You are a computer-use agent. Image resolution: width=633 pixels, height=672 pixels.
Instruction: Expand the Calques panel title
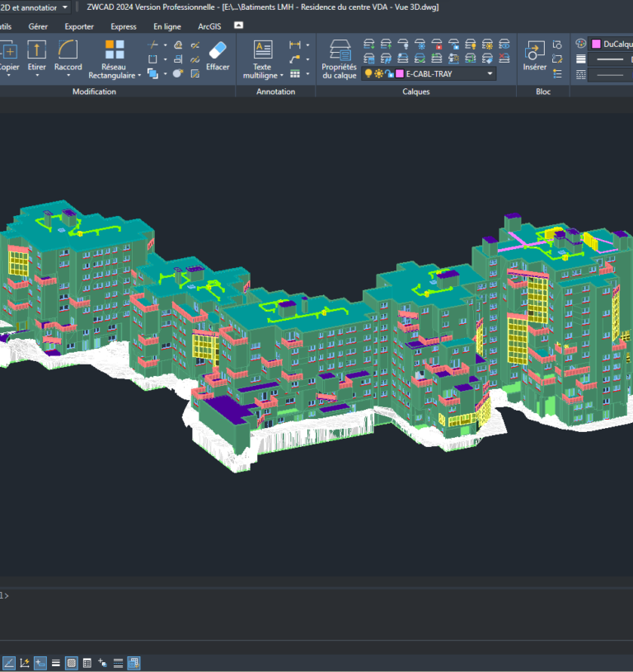pos(416,92)
